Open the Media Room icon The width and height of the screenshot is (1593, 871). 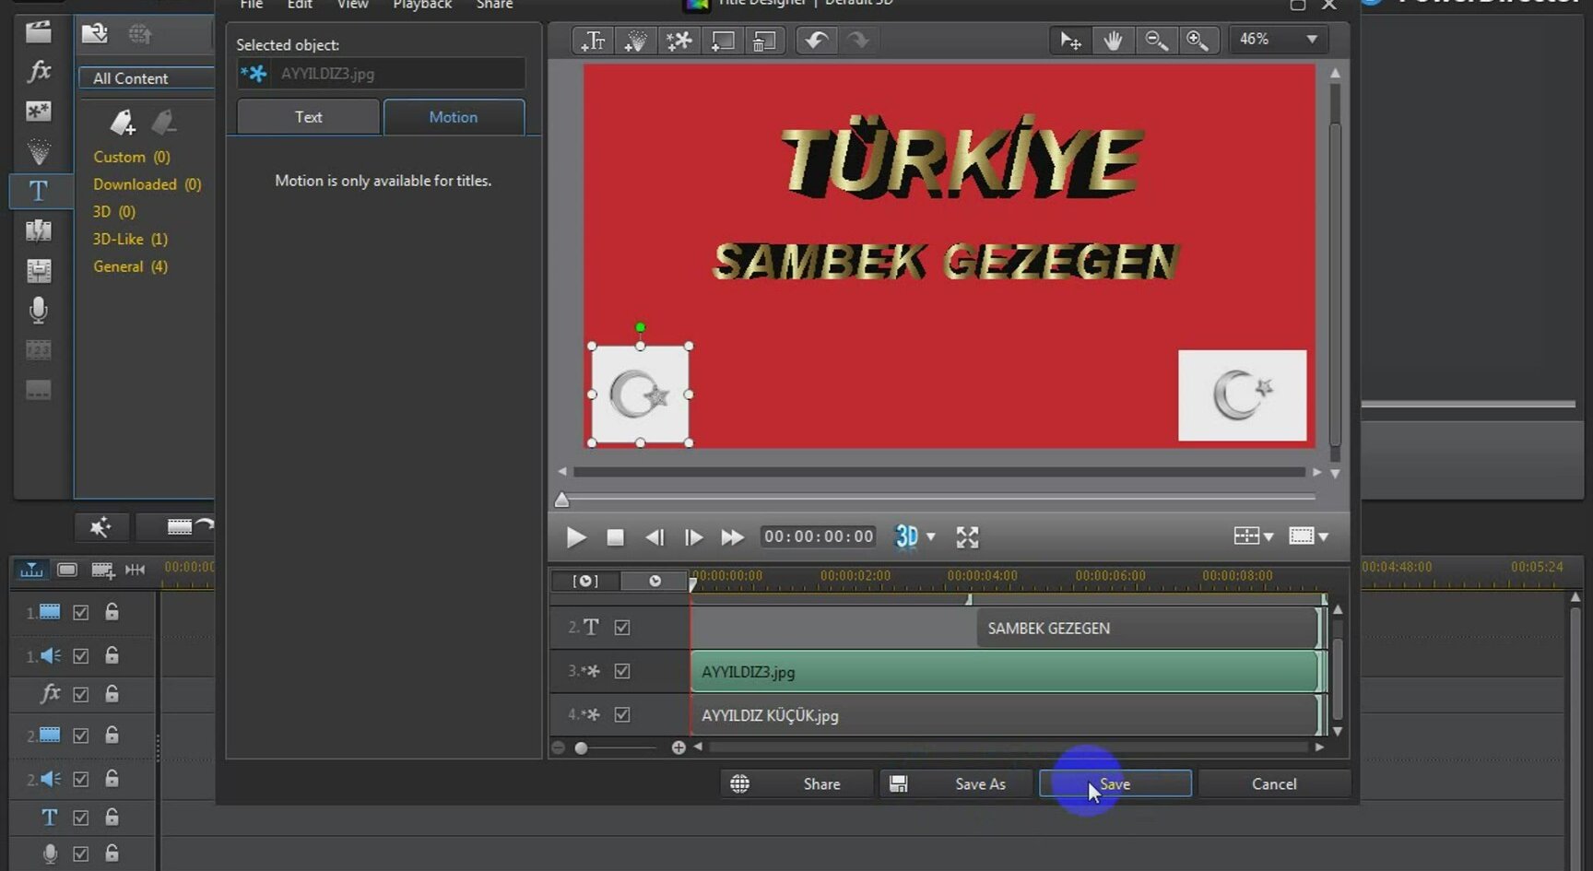pyautogui.click(x=39, y=32)
